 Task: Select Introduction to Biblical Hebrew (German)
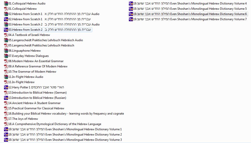point(37,93)
